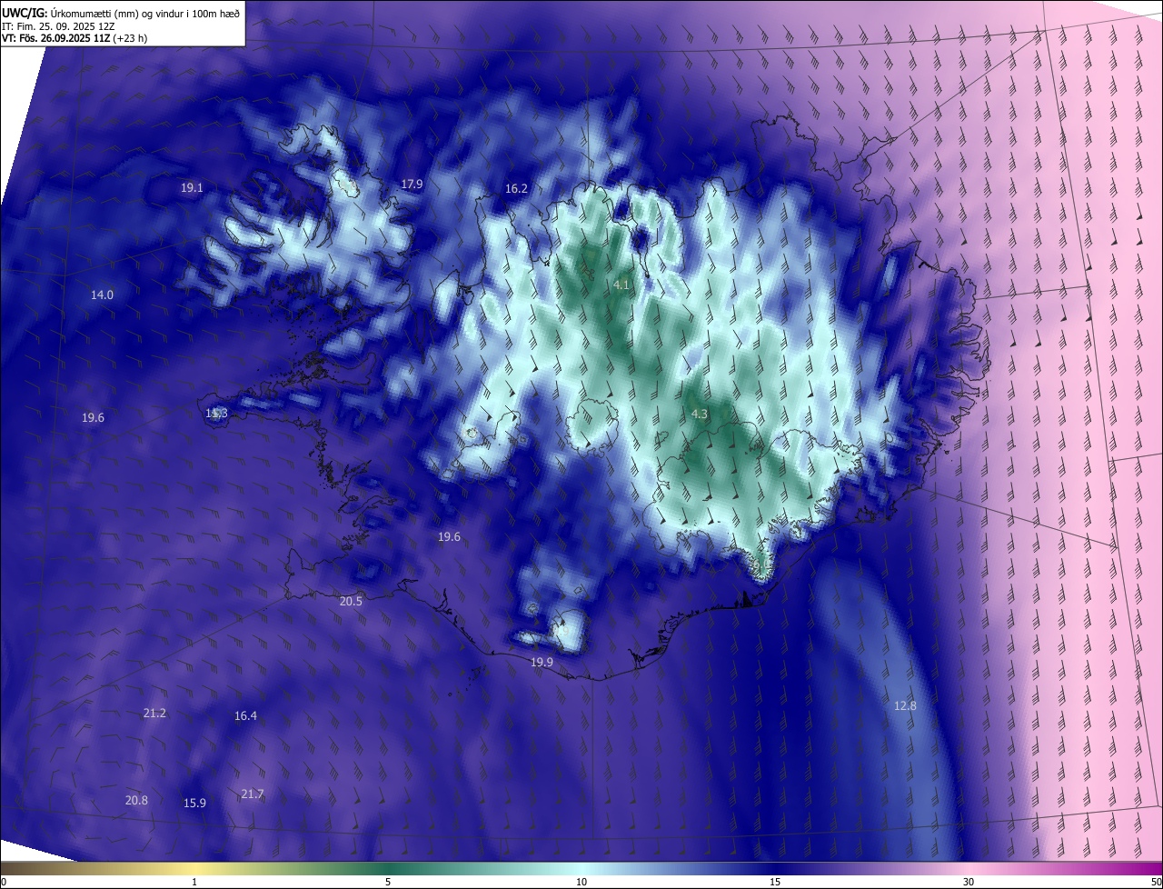Click the 16.2 value label on the map
This screenshot has height=889, width=1163.
[x=516, y=189]
